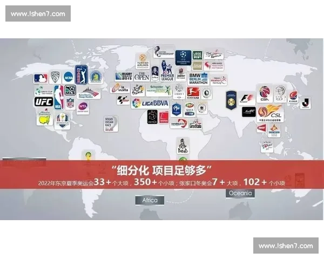Click the MotoGP logo

[123, 100]
